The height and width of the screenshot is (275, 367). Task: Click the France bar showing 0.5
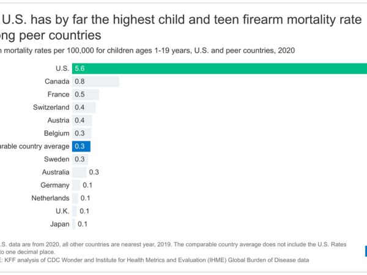point(86,95)
